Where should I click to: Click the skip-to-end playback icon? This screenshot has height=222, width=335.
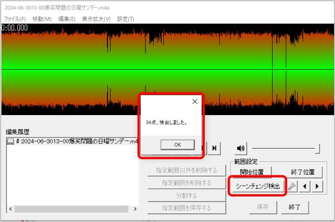214,148
